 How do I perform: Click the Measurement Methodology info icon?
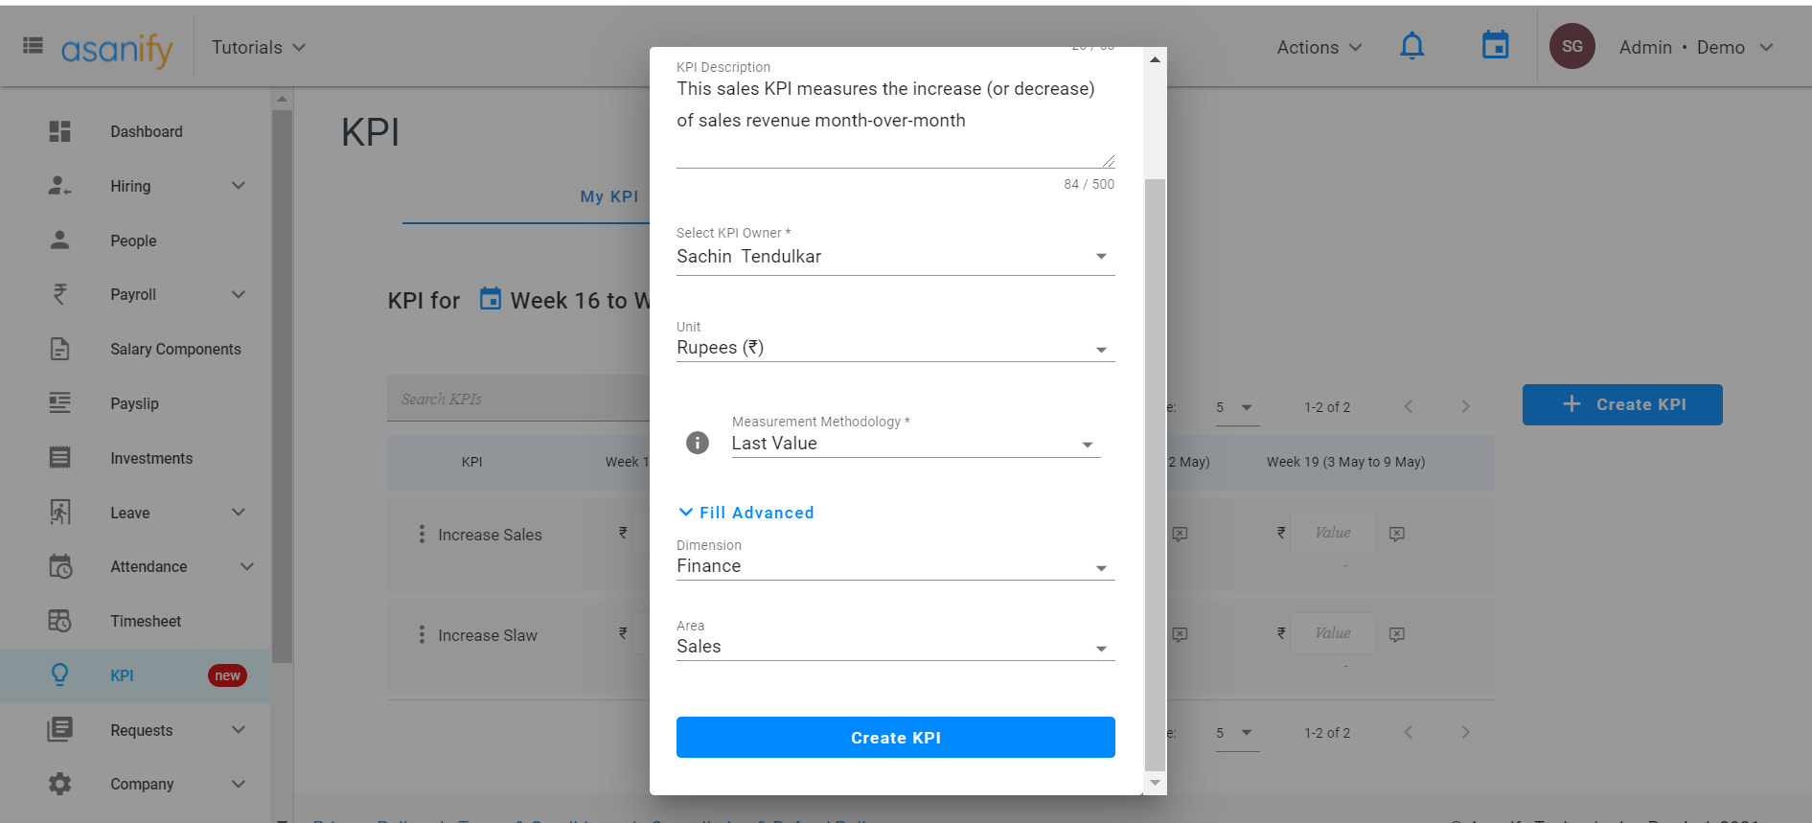point(698,443)
